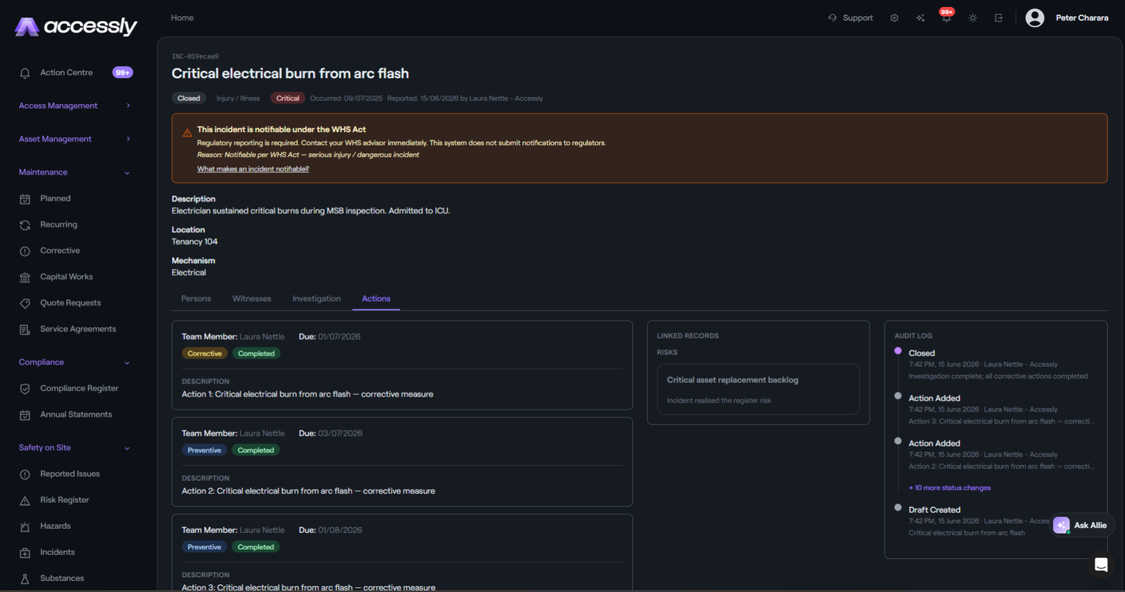This screenshot has width=1125, height=592.
Task: Open notifications bell with 99+ badge
Action: click(x=946, y=17)
